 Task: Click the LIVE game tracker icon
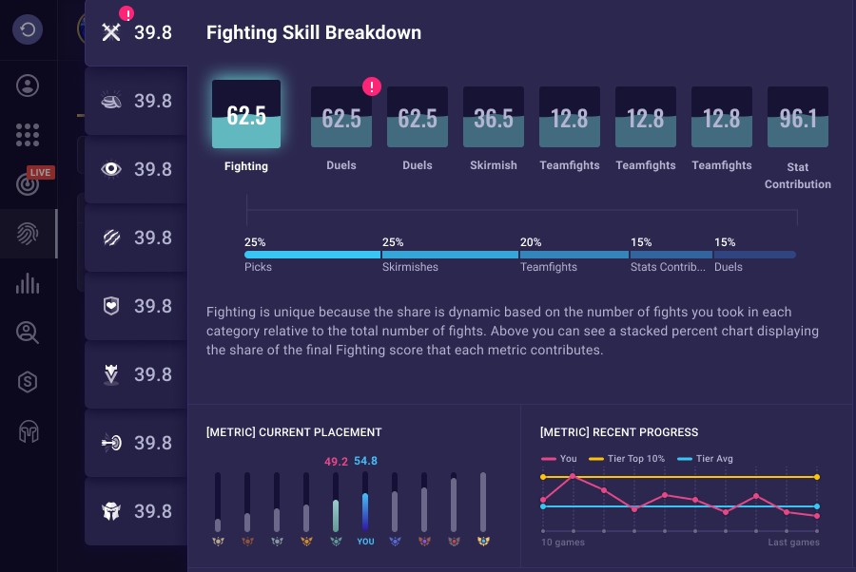[x=28, y=184]
